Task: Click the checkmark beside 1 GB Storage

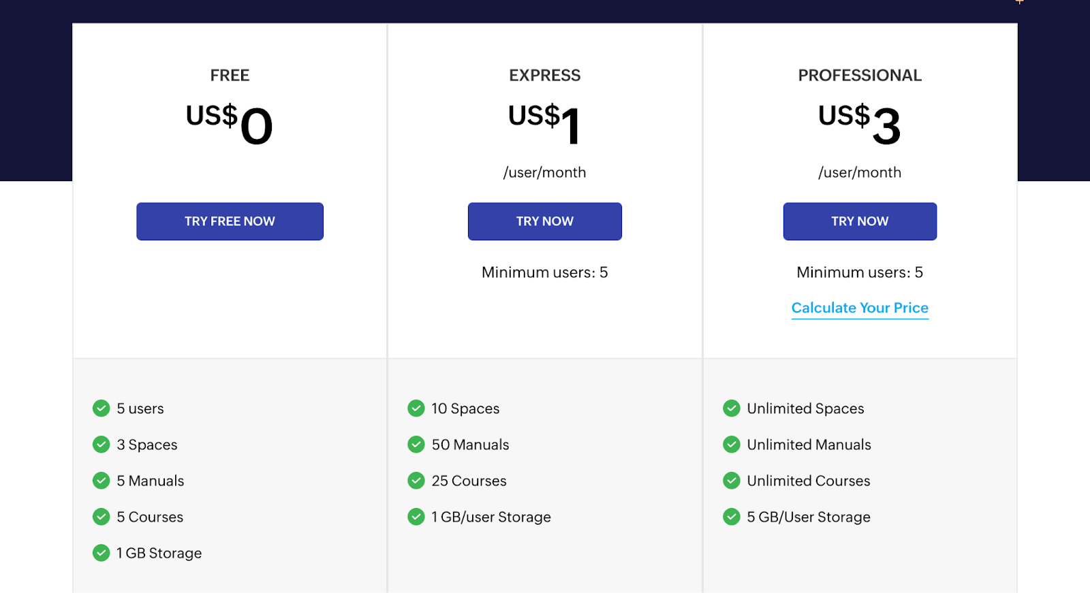Action: 102,553
